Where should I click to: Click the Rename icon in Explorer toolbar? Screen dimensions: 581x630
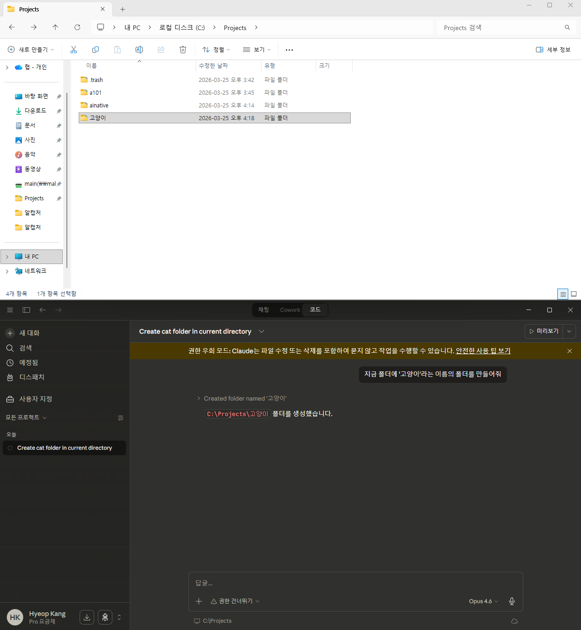(x=139, y=50)
